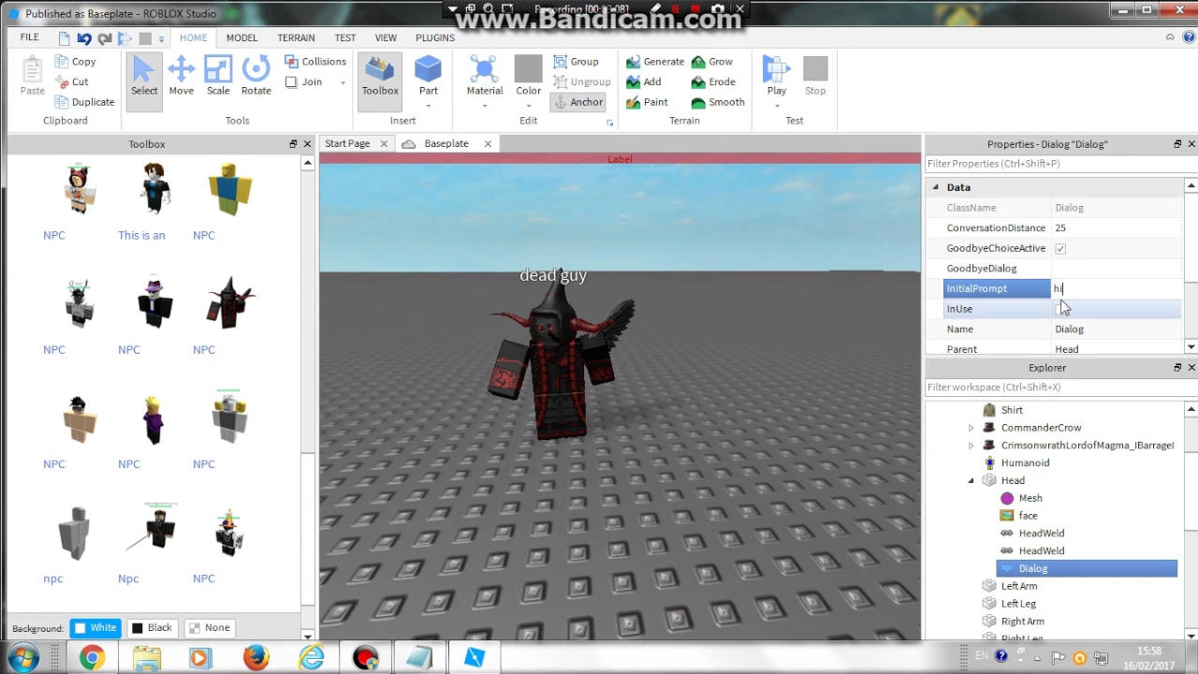This screenshot has height=674, width=1198.
Task: Select the Rotate tool
Action: pyautogui.click(x=256, y=76)
